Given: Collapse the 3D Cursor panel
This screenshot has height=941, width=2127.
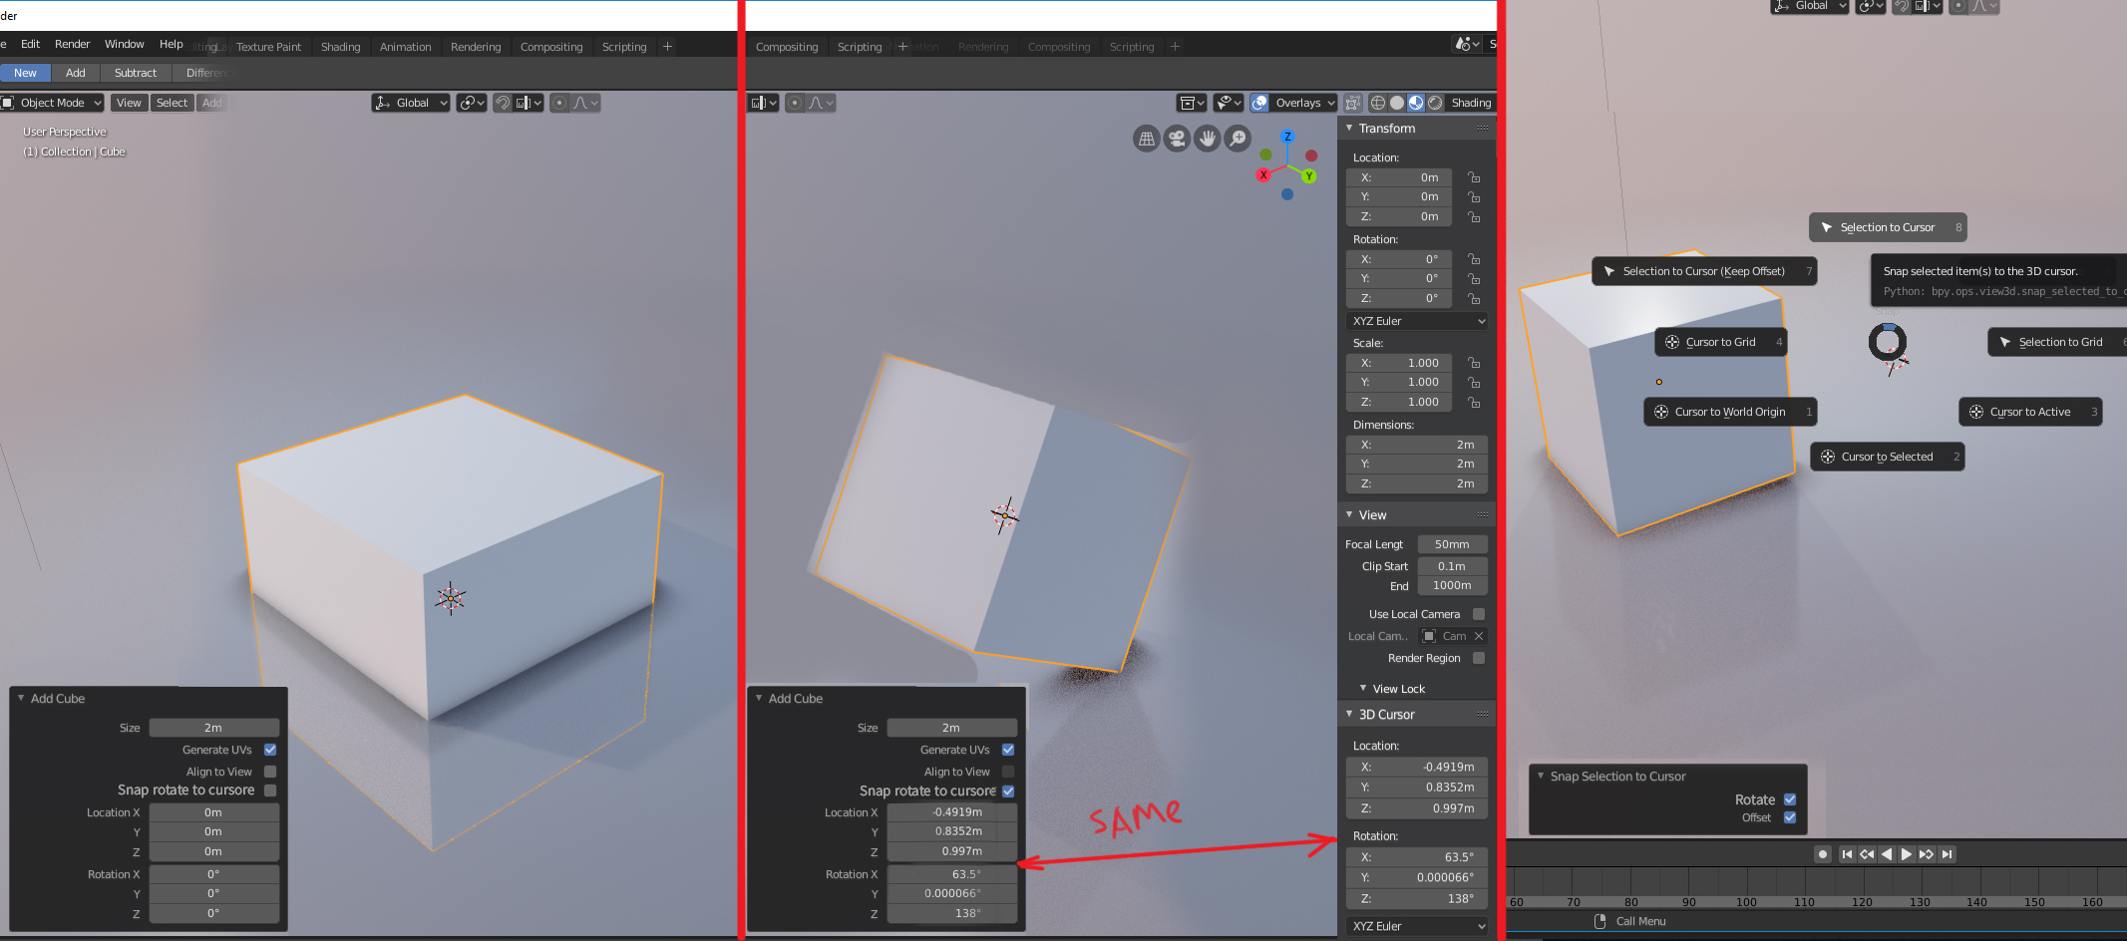Looking at the screenshot, I should [x=1349, y=714].
